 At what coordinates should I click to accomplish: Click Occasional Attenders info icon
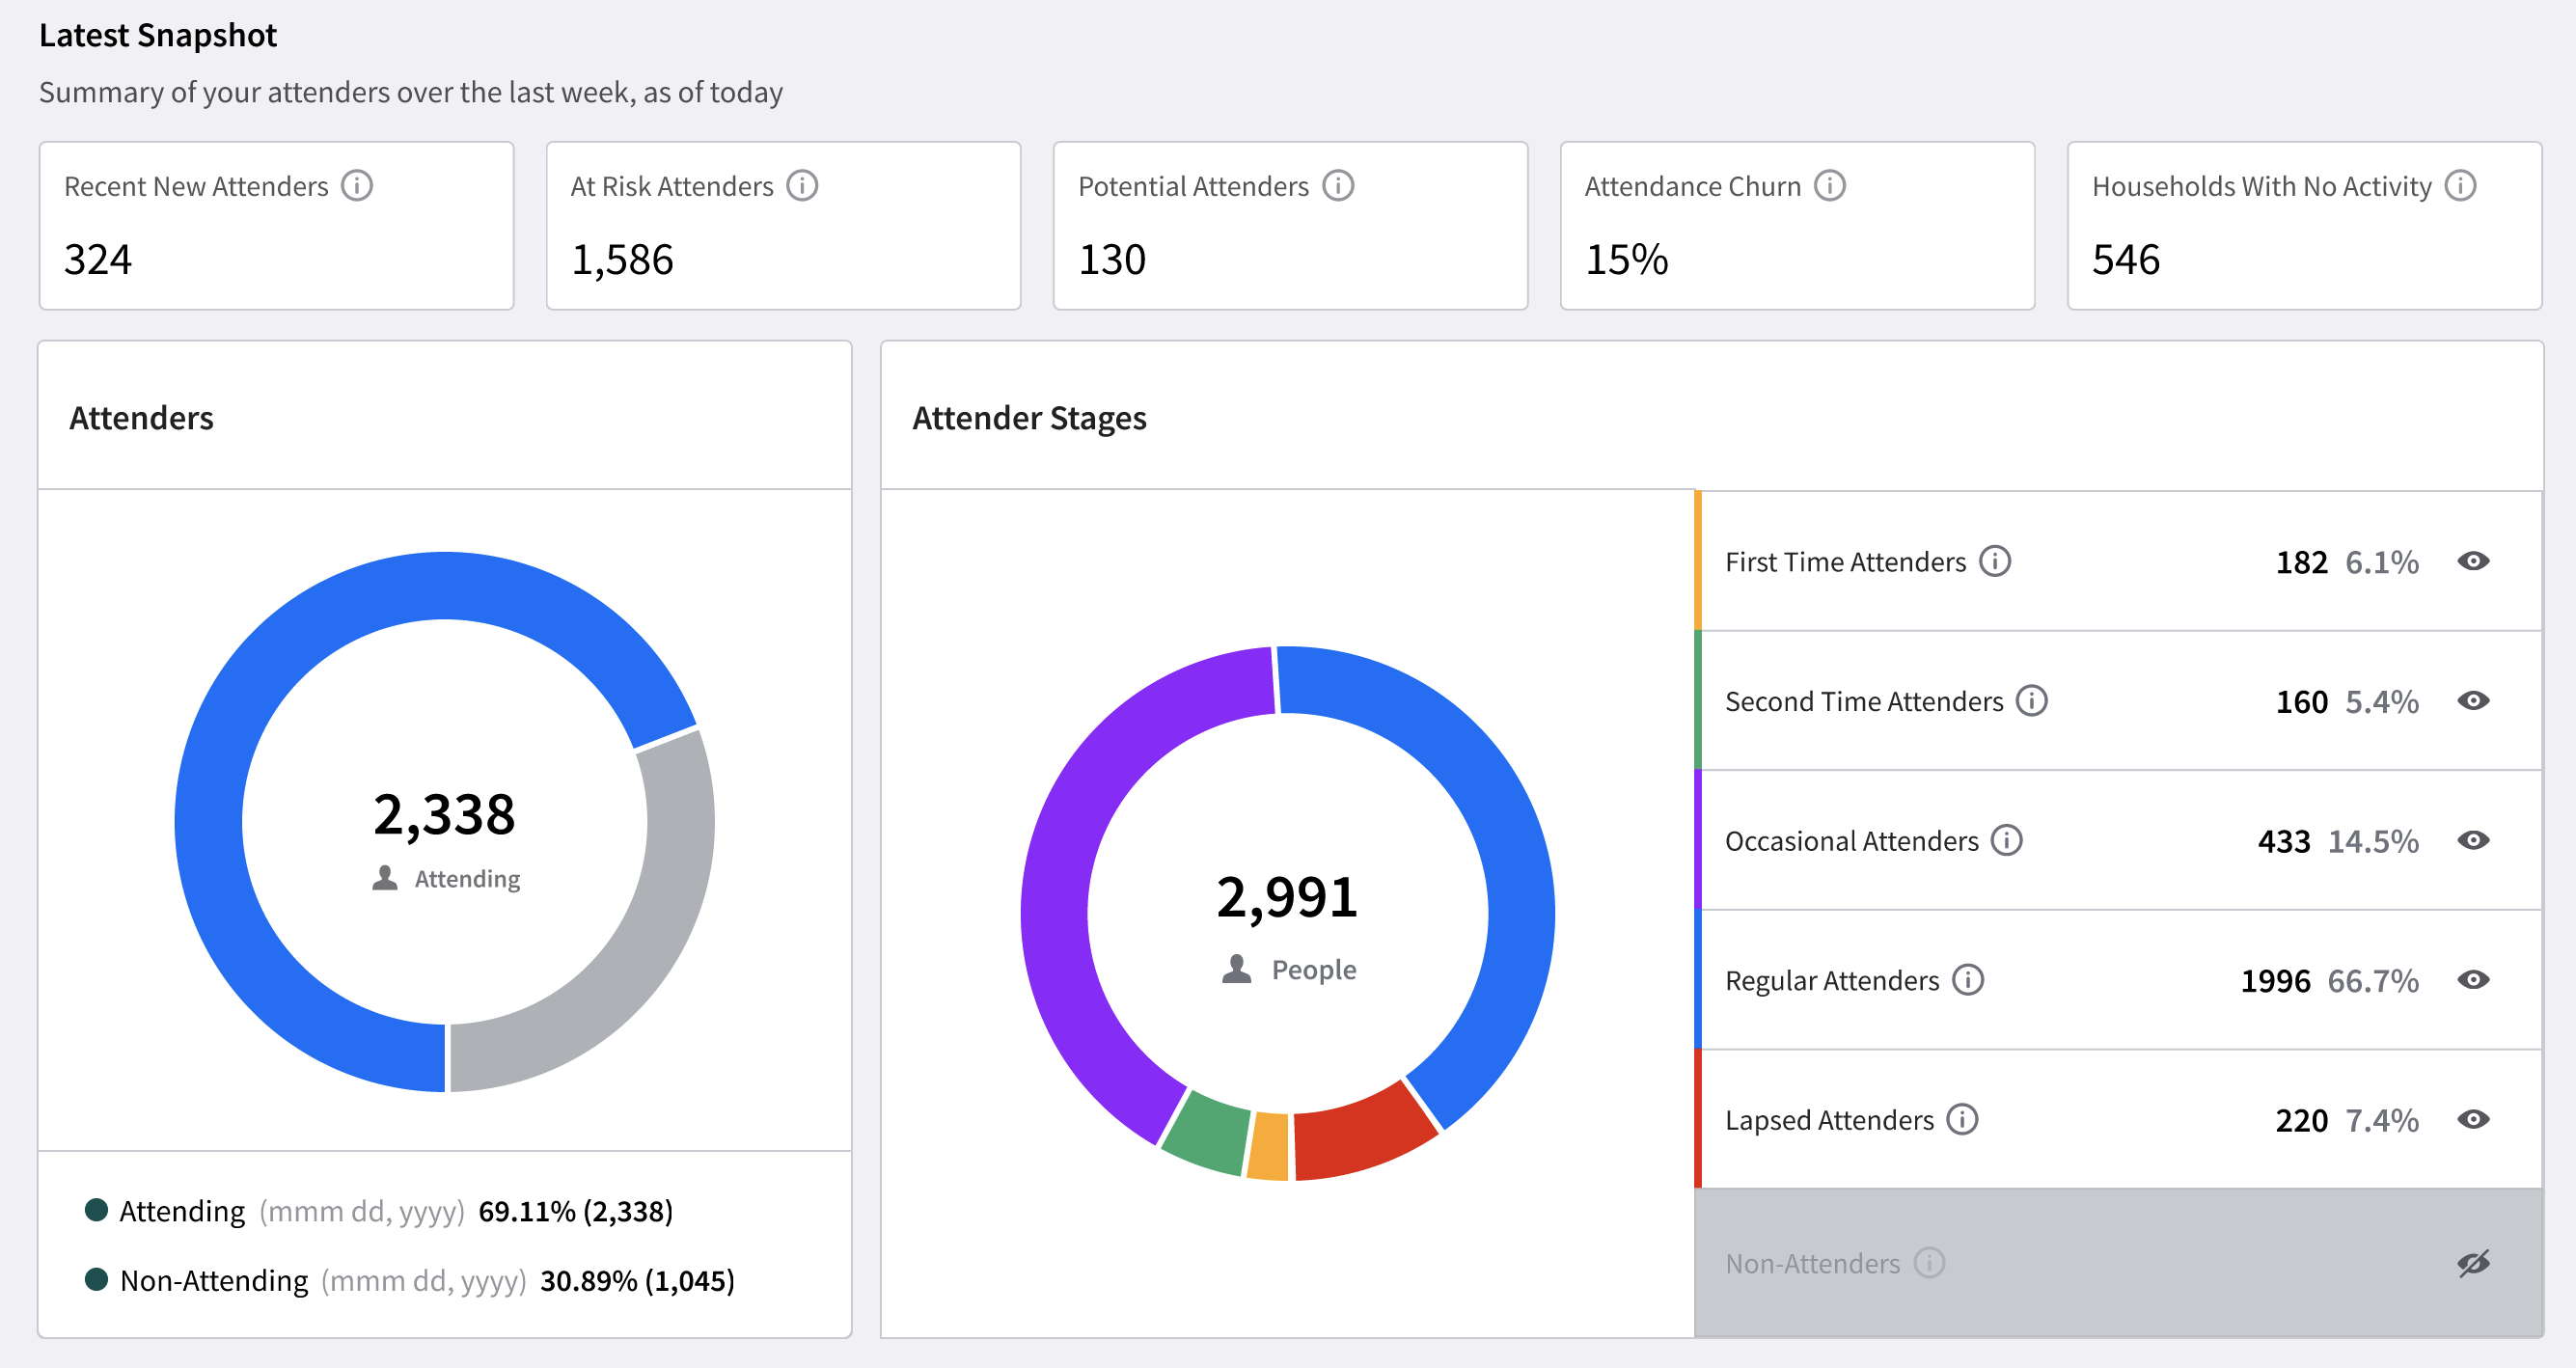[x=2007, y=840]
